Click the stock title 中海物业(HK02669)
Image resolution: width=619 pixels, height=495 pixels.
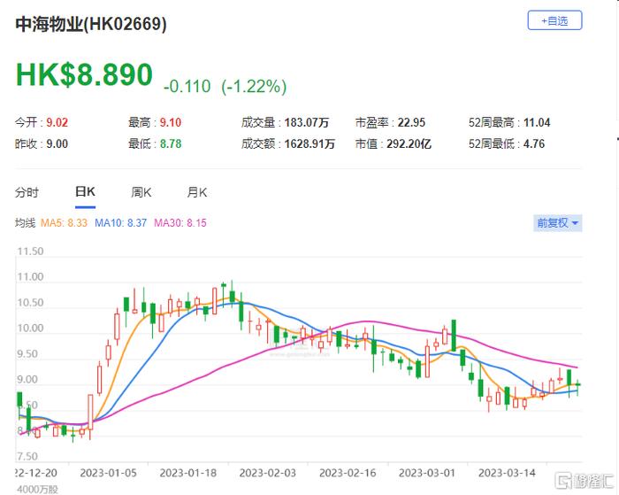pos(91,24)
